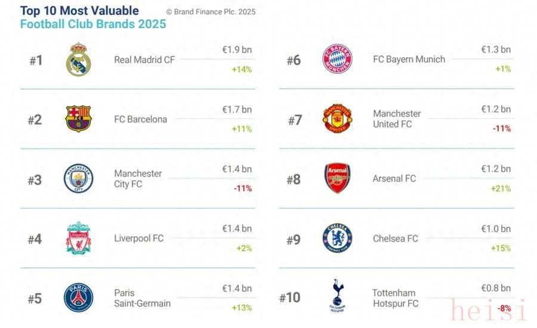Select the €1.9 bn brand value
The height and width of the screenshot is (328, 537).
[x=237, y=50]
